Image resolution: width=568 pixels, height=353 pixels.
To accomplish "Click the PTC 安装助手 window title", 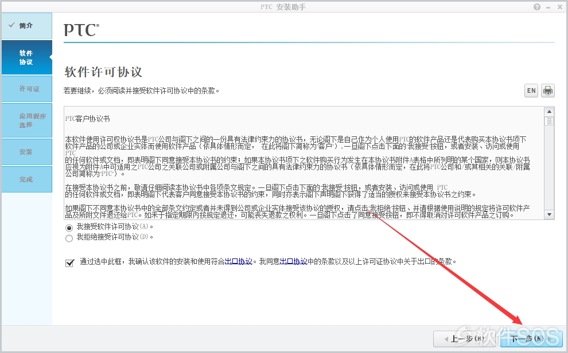I will pyautogui.click(x=283, y=7).
